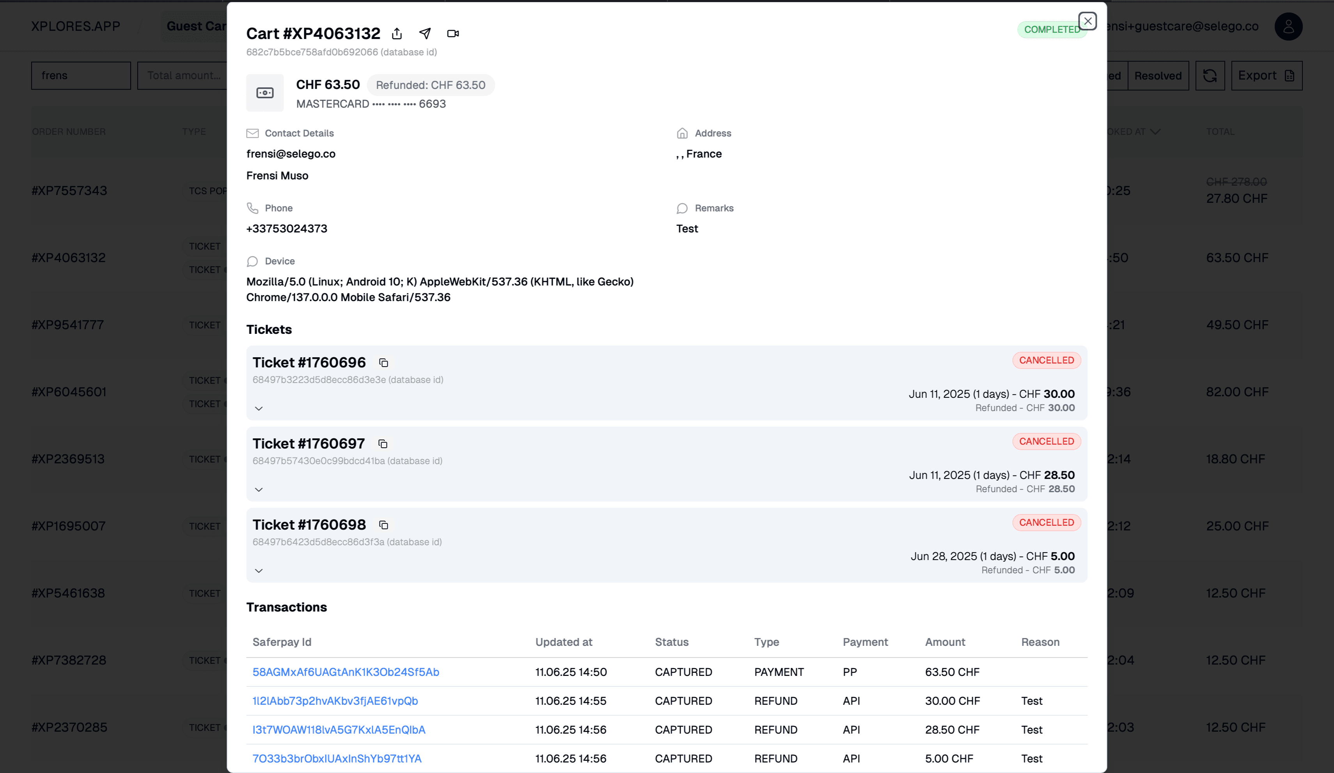The height and width of the screenshot is (773, 1334).
Task: Expand details of Ticket #1760696
Action: tap(259, 408)
